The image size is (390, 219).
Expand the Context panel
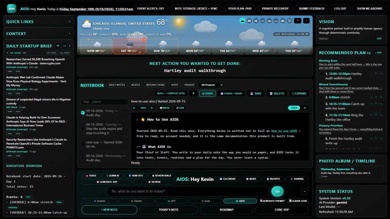point(70,33)
